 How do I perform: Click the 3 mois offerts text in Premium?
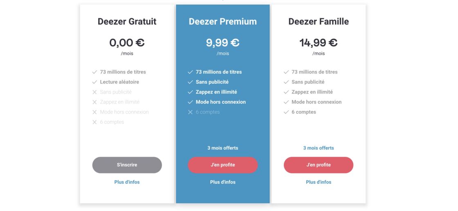(223, 148)
